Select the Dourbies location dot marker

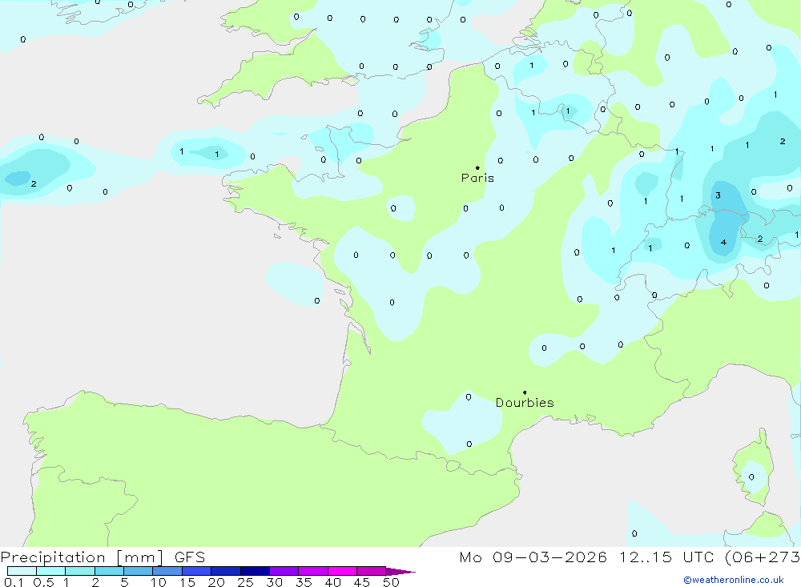(x=525, y=392)
